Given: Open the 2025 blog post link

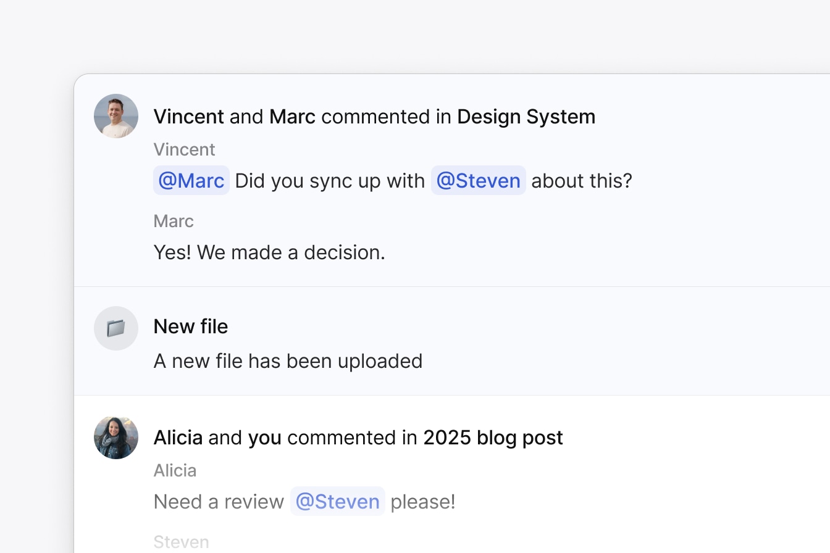Looking at the screenshot, I should pos(492,437).
